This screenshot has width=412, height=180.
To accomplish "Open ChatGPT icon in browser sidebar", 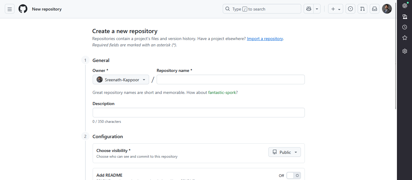I will tap(405, 5).
